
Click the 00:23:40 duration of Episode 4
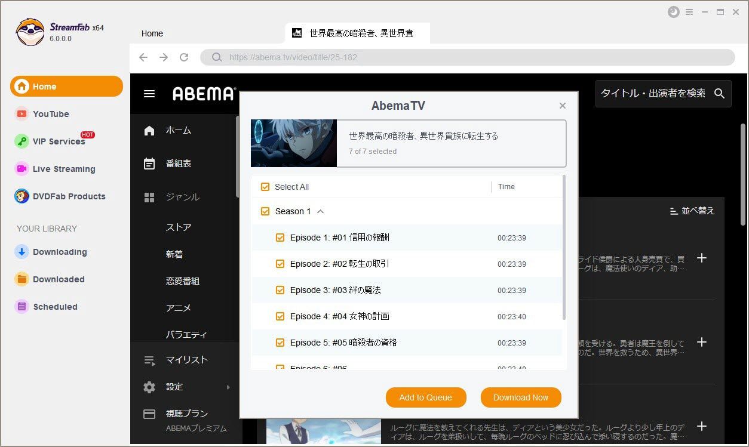pyautogui.click(x=512, y=317)
